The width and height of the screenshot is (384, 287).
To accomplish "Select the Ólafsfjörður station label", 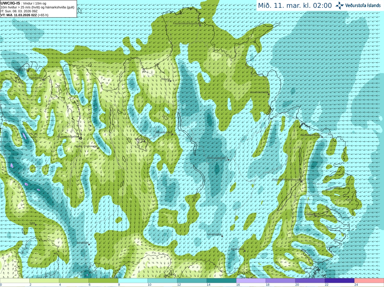I will 35,78.
